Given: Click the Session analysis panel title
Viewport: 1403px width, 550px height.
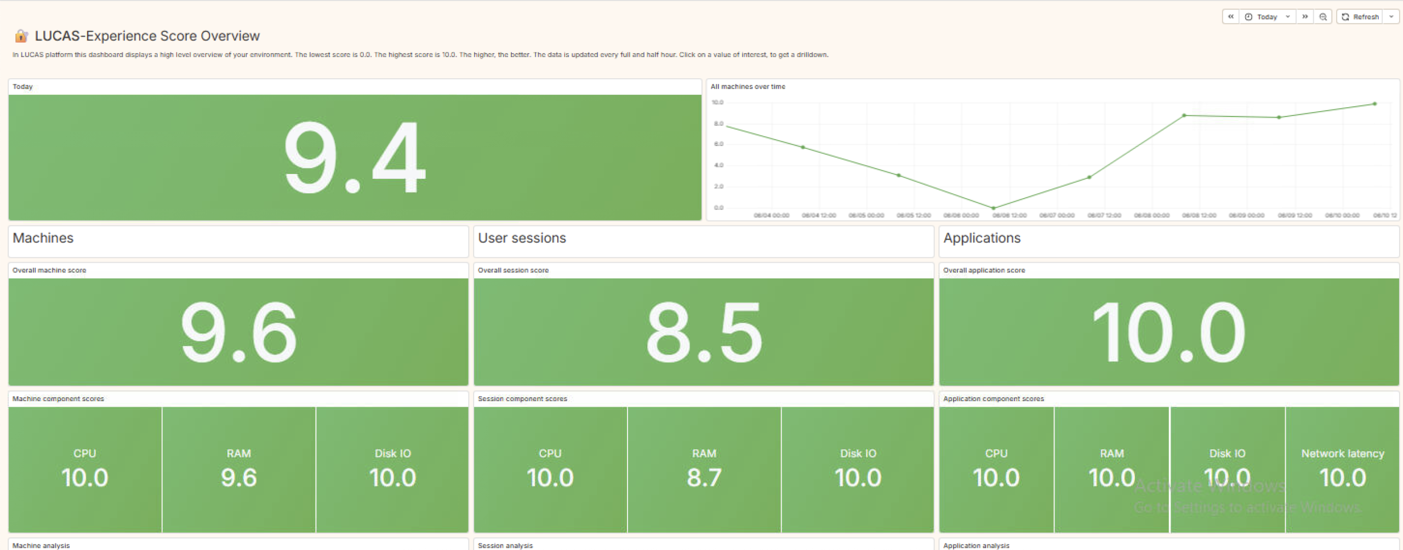Looking at the screenshot, I should tap(505, 546).
